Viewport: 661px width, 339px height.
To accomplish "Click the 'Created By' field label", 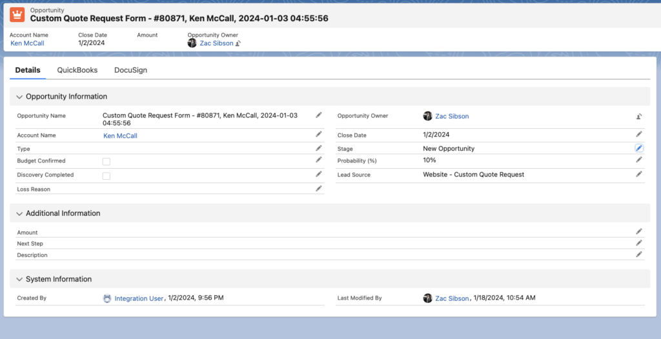I will pyautogui.click(x=32, y=298).
